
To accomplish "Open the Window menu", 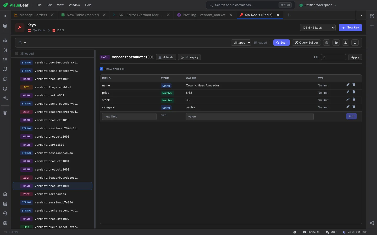I will click(74, 5).
